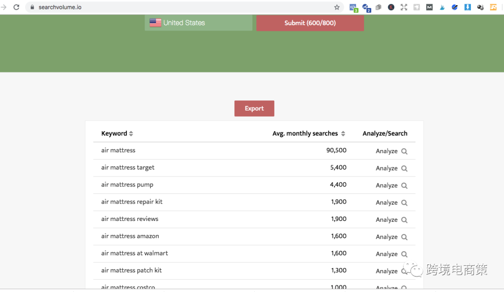Open the blue download arrow extension
This screenshot has height=292, width=504.
click(468, 7)
